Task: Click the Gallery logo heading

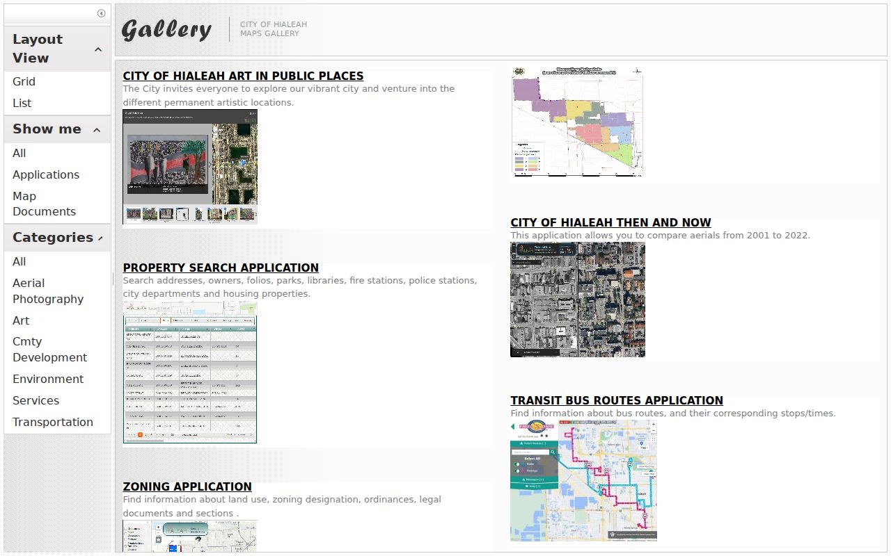Action: tap(166, 29)
